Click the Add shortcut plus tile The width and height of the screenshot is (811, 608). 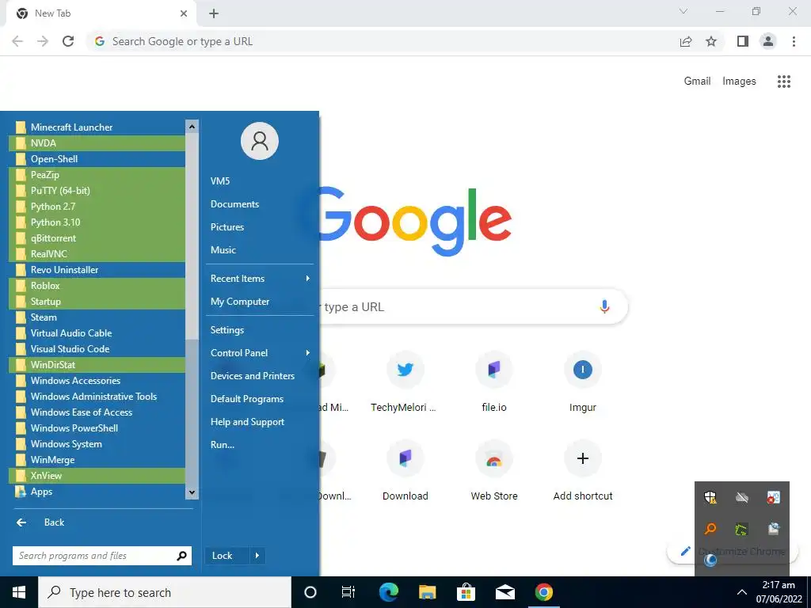coord(583,458)
